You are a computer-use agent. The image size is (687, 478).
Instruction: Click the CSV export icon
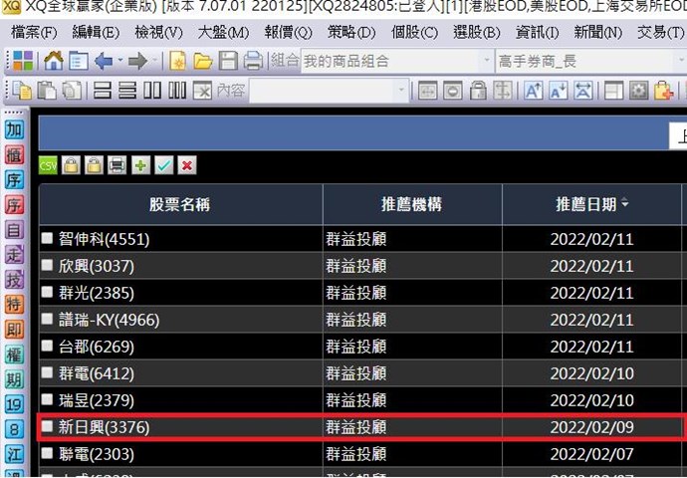coord(48,165)
